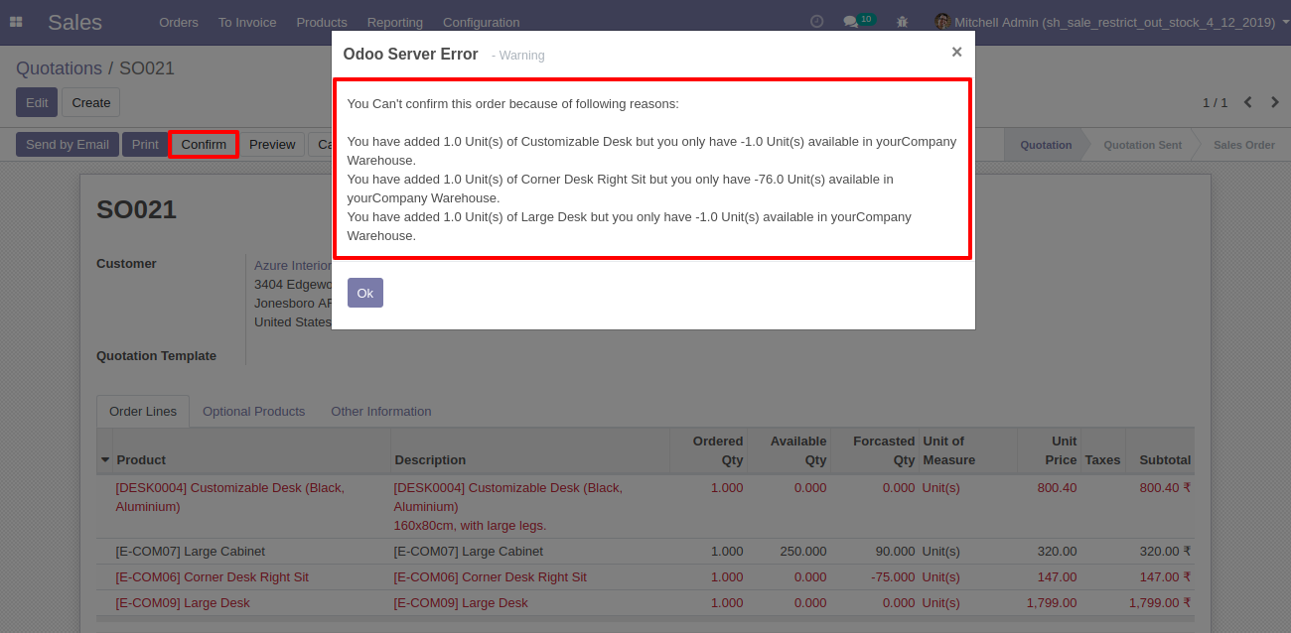
Task: Open the Orders menu
Action: (x=179, y=22)
